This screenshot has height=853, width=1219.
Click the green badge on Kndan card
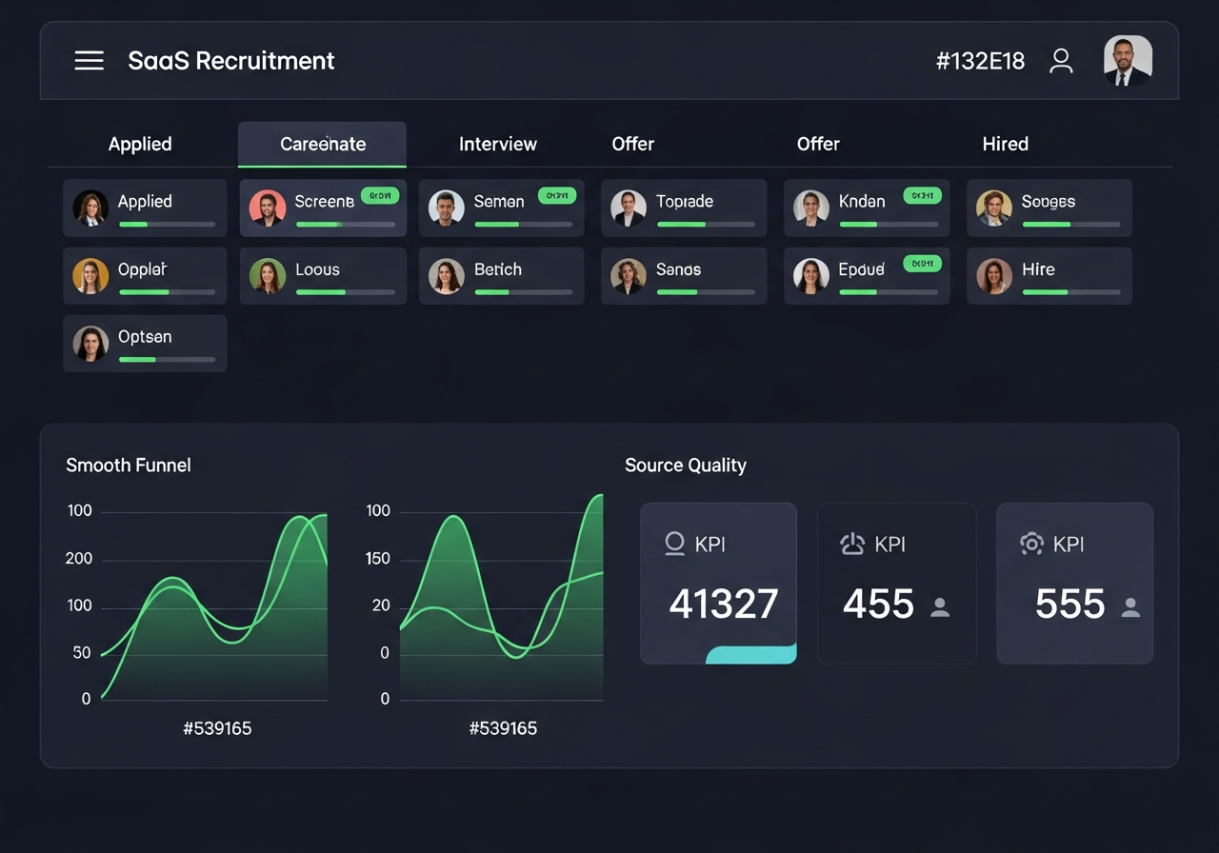(922, 195)
